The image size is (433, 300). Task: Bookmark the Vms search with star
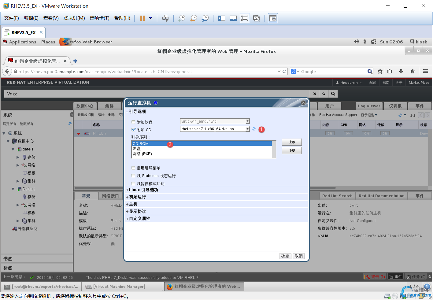324,94
